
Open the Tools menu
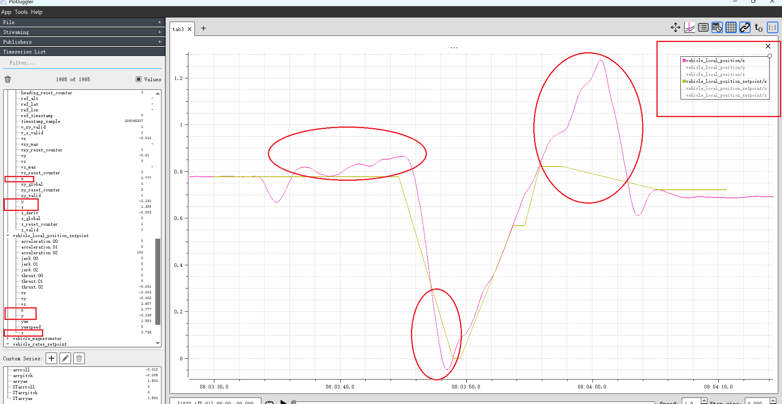click(x=21, y=12)
